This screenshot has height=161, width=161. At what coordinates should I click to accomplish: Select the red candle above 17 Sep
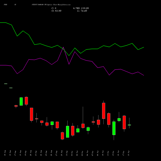pyautogui.click(x=124, y=122)
